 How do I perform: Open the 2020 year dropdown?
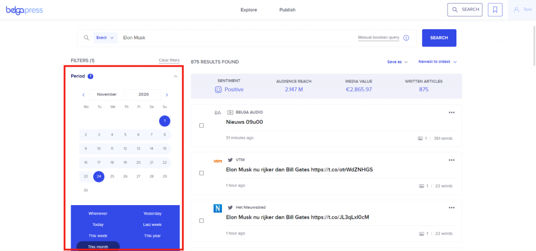pos(143,94)
